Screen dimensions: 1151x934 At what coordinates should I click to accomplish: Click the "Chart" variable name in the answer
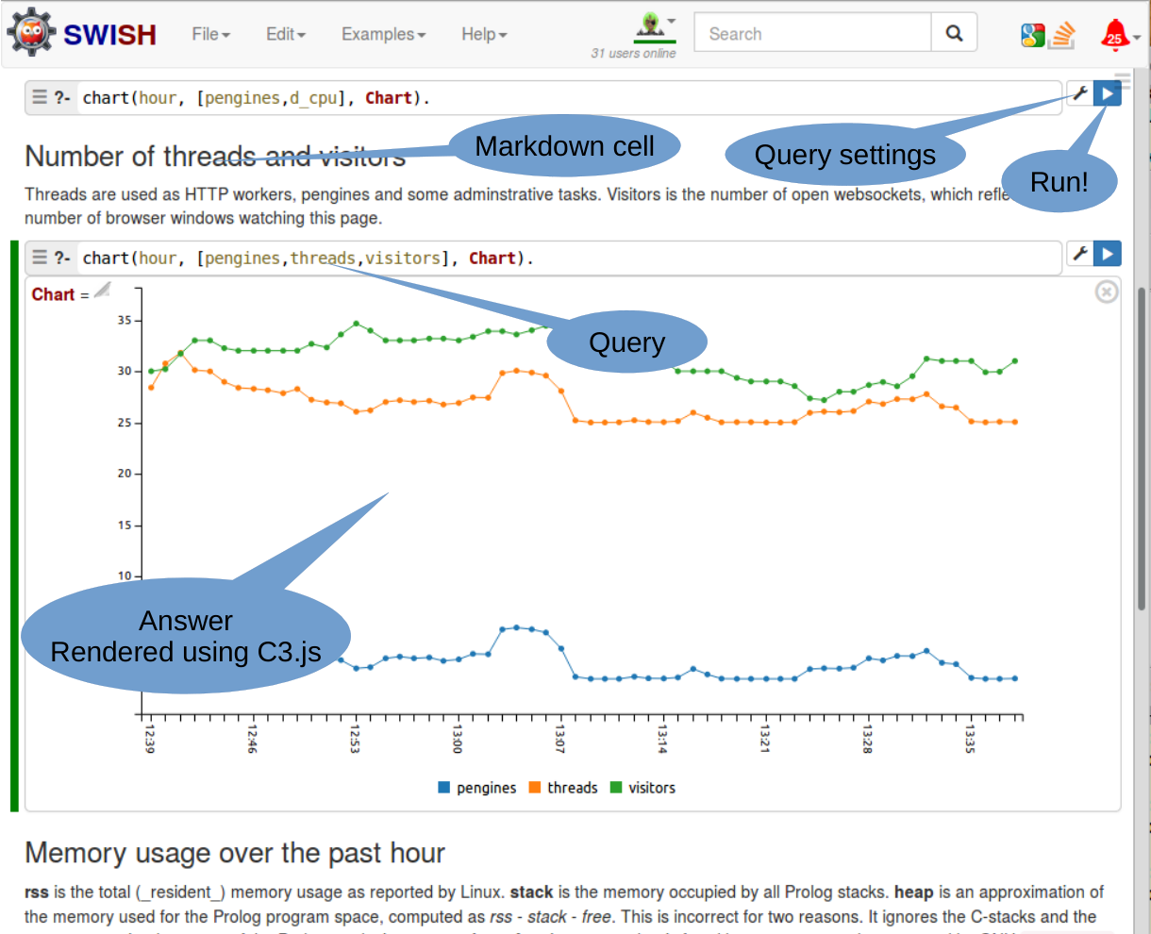(x=53, y=294)
